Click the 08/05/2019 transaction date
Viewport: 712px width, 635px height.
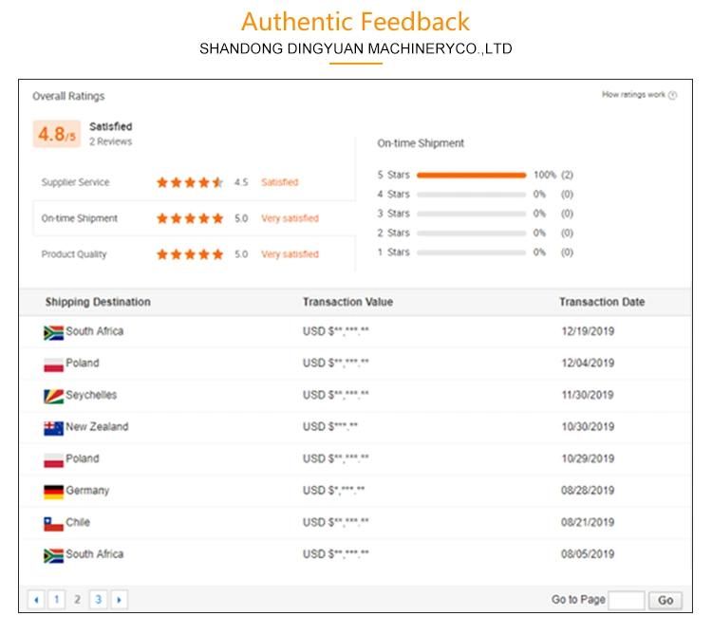tap(588, 554)
